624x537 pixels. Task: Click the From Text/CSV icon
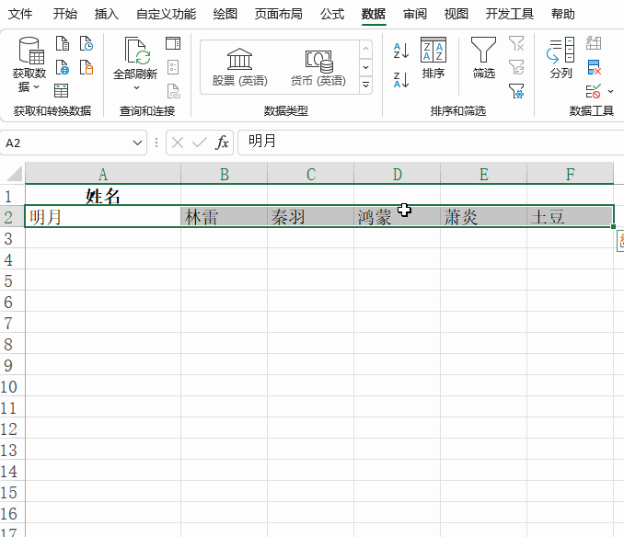(x=63, y=43)
